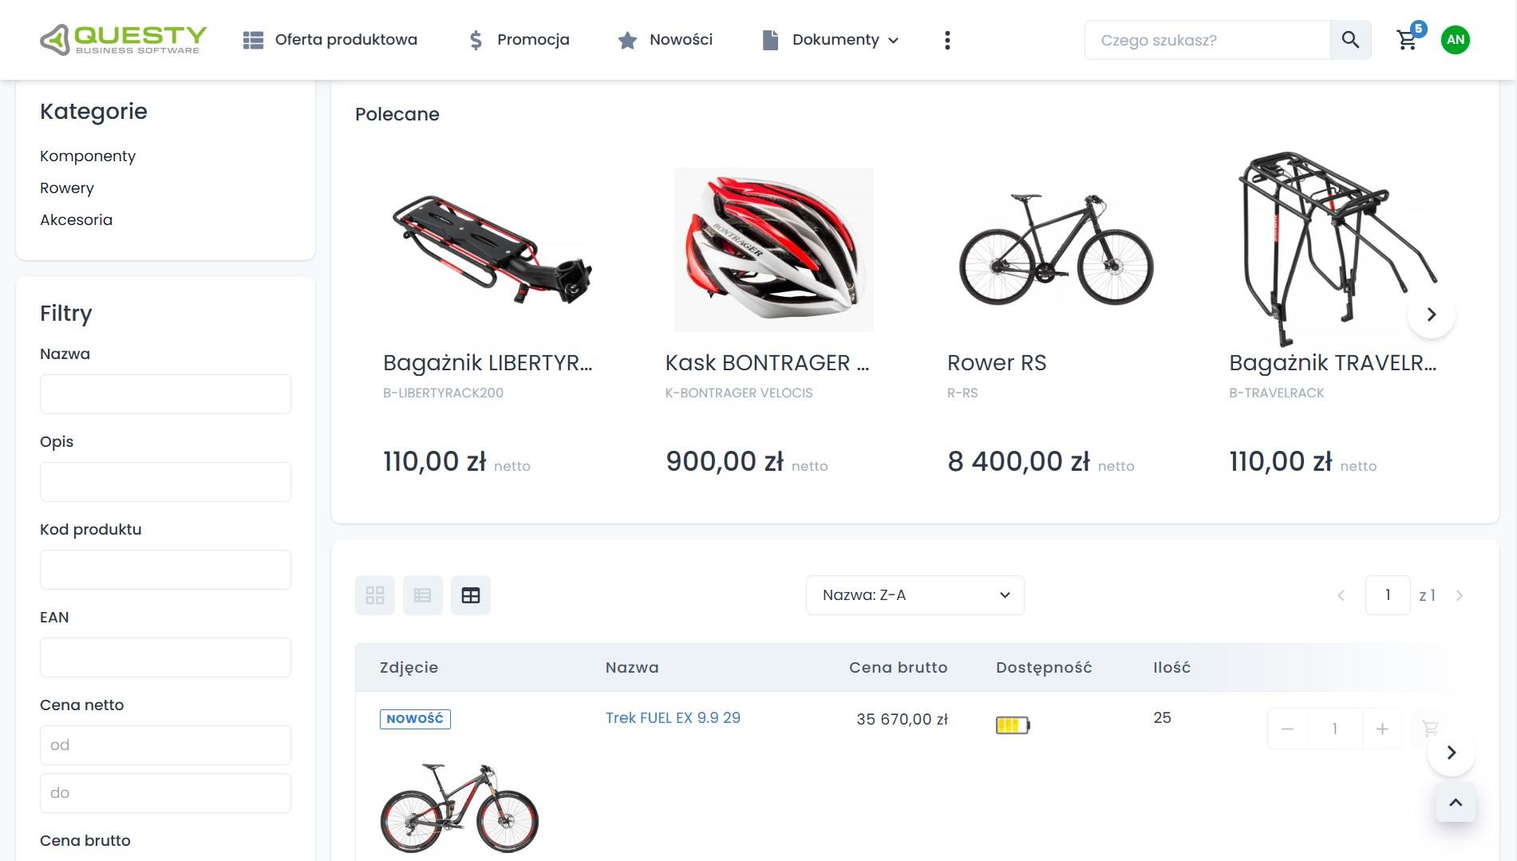Open Kask BONTRAGER helmet image
The width and height of the screenshot is (1517, 861).
(774, 250)
